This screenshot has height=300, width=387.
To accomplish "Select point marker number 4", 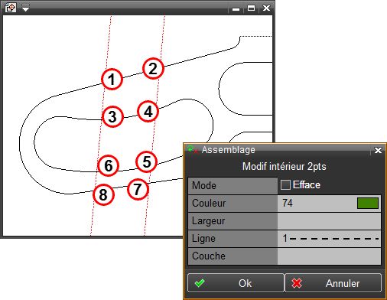I will (x=148, y=111).
